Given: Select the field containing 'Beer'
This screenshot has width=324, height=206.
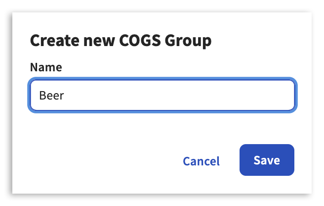Looking at the screenshot, I should [x=162, y=95].
